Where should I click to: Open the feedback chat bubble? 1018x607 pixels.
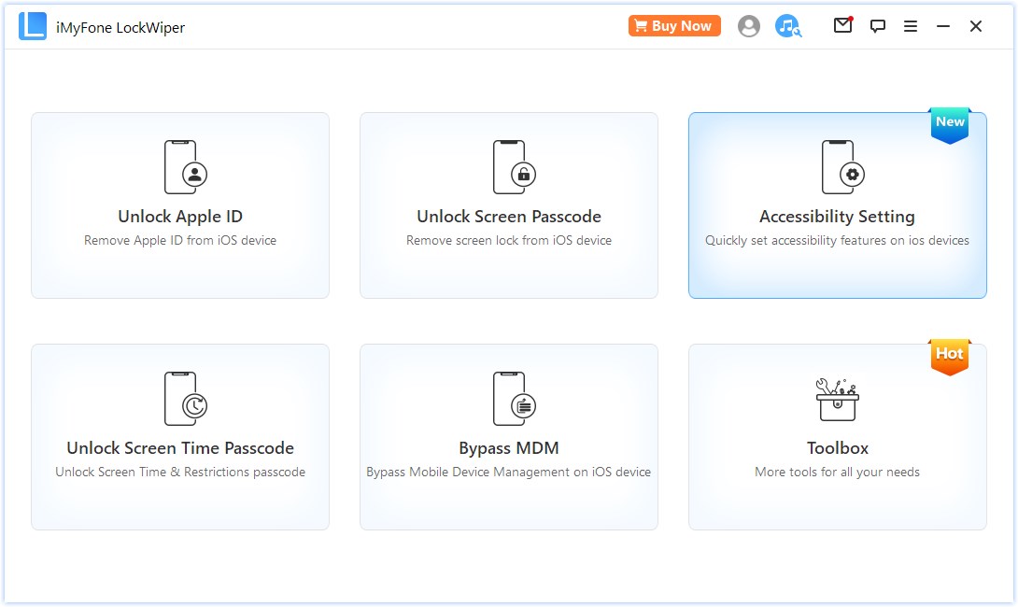pos(877,26)
